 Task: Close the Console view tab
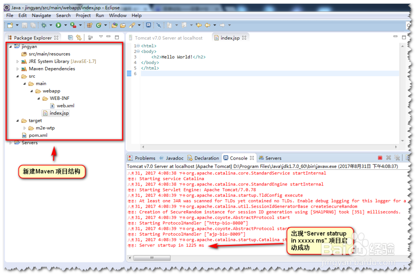252,158
